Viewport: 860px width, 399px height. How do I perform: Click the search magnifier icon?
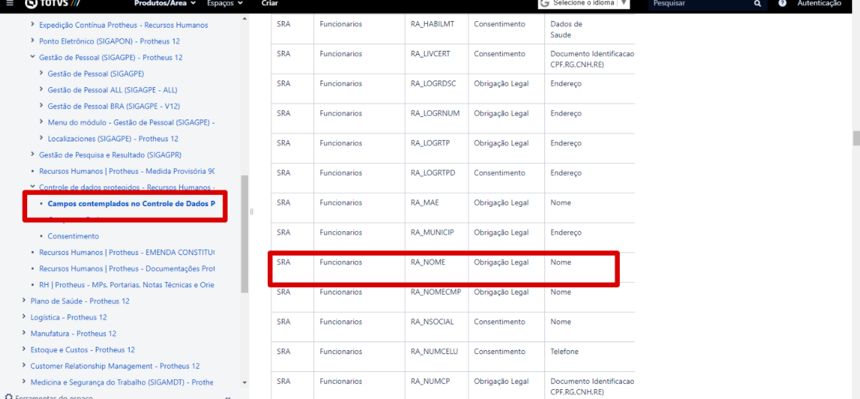757,3
